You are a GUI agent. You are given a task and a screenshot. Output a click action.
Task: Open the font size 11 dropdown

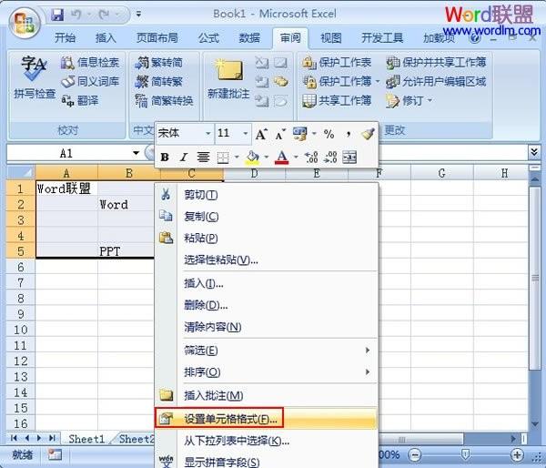pyautogui.click(x=246, y=134)
